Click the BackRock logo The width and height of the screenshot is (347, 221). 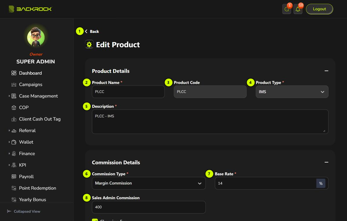click(30, 9)
